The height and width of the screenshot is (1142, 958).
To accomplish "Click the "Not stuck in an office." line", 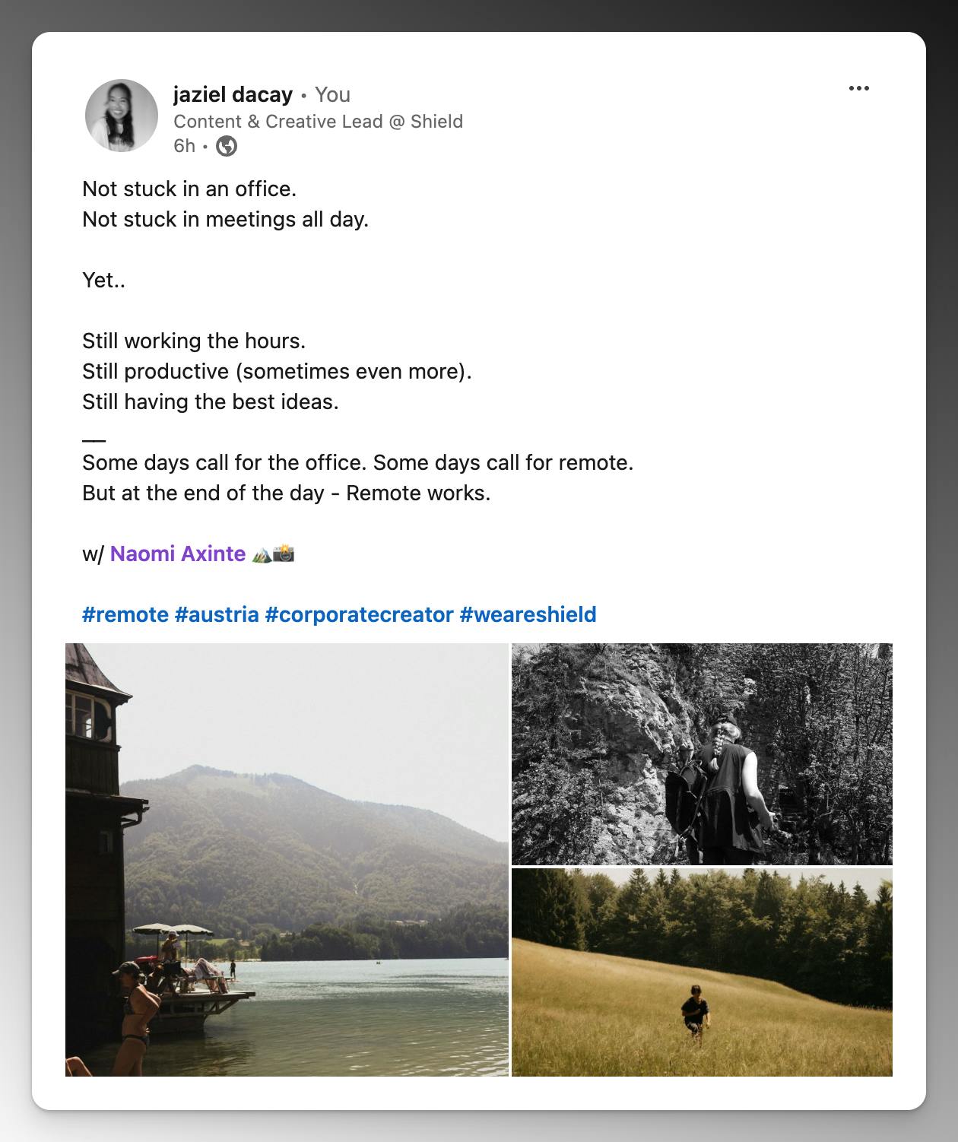I will tap(189, 189).
